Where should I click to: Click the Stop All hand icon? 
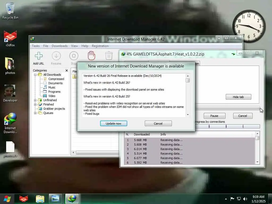[91, 56]
